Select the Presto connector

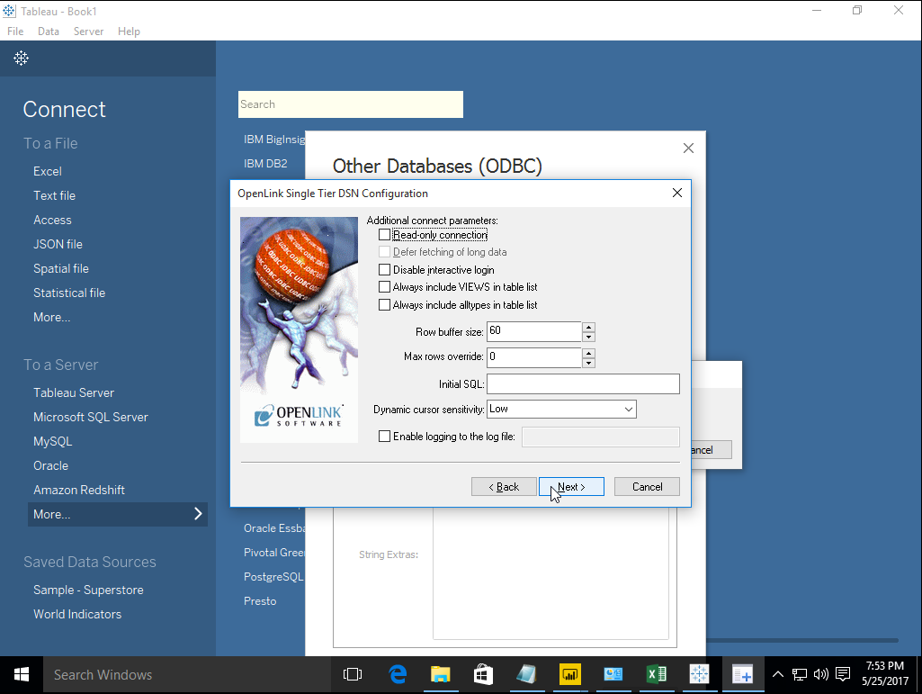[260, 601]
